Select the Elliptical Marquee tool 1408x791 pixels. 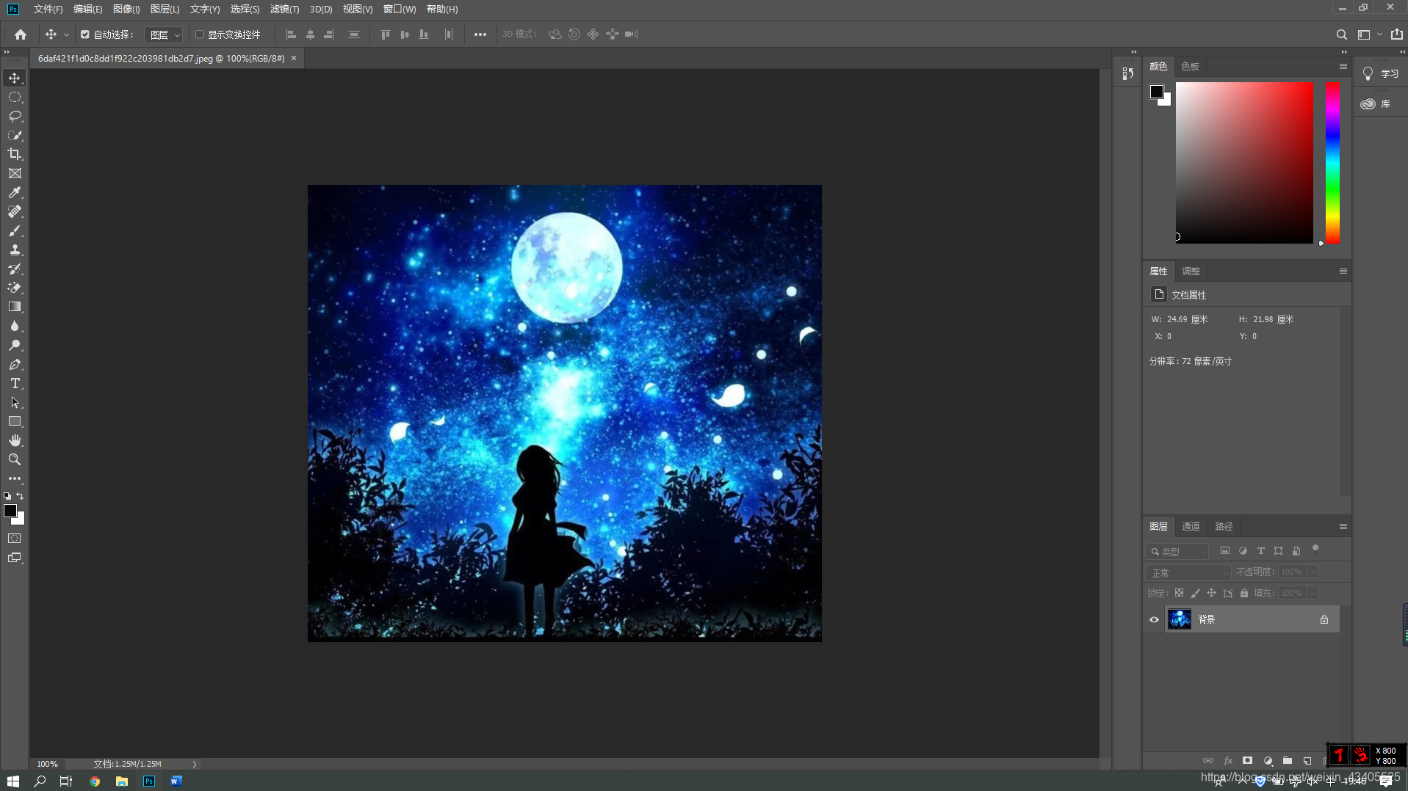(x=15, y=97)
